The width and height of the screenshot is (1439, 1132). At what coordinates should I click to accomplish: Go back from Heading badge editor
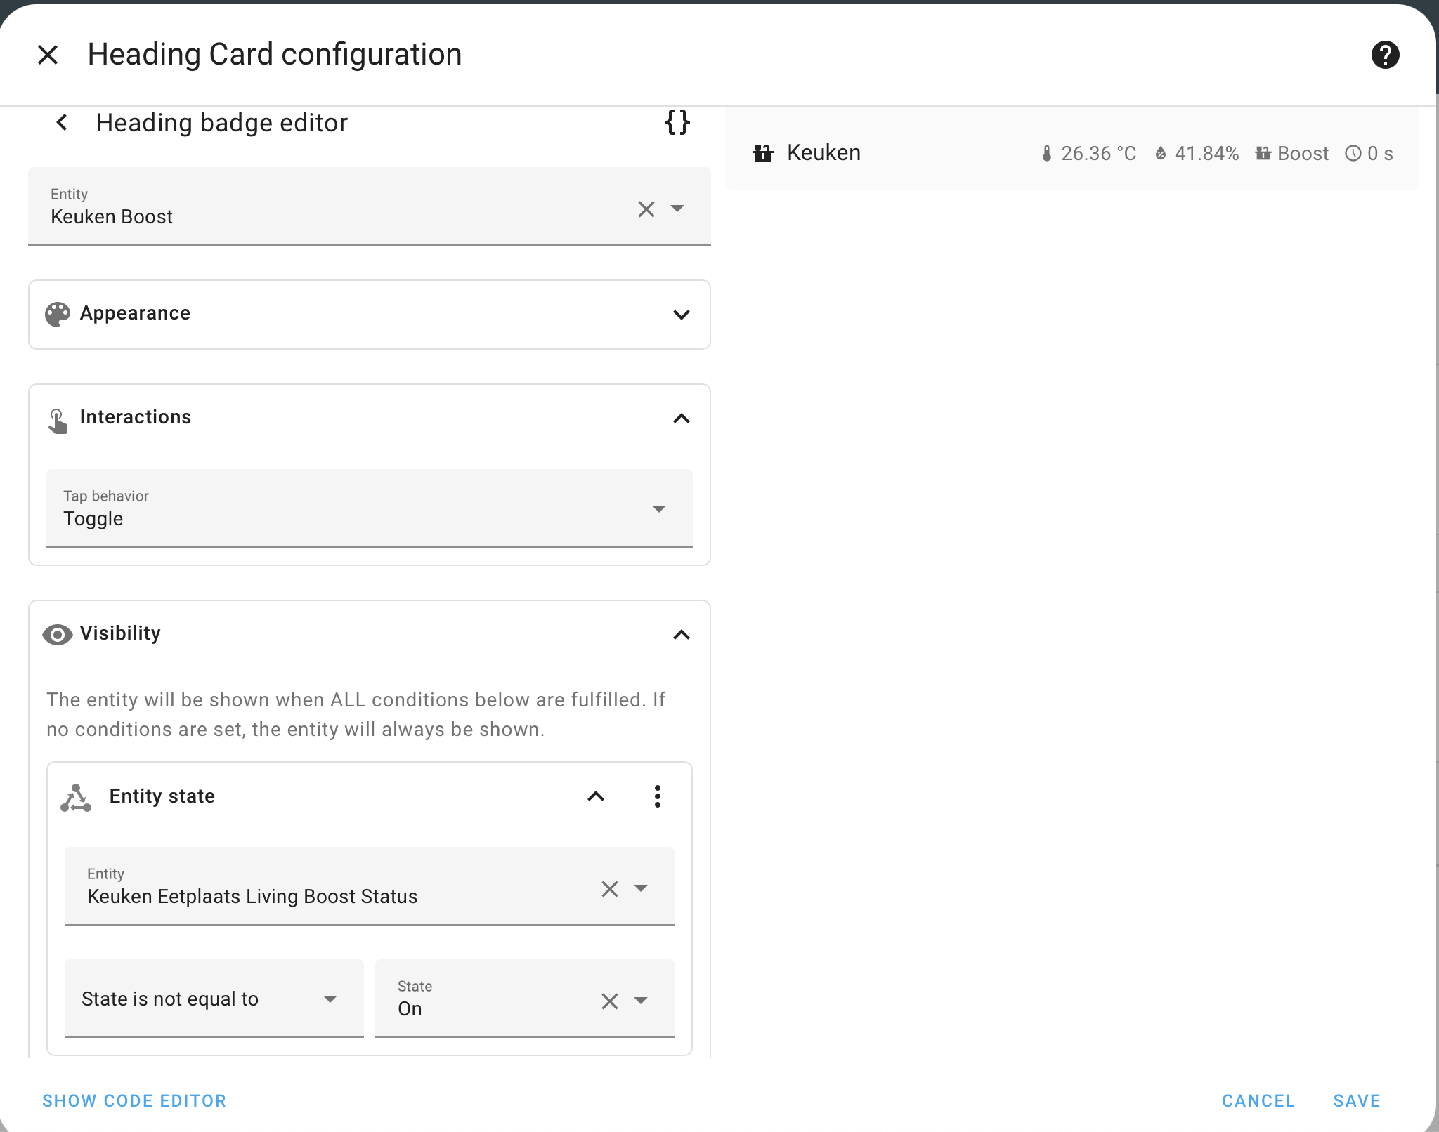pyautogui.click(x=62, y=123)
